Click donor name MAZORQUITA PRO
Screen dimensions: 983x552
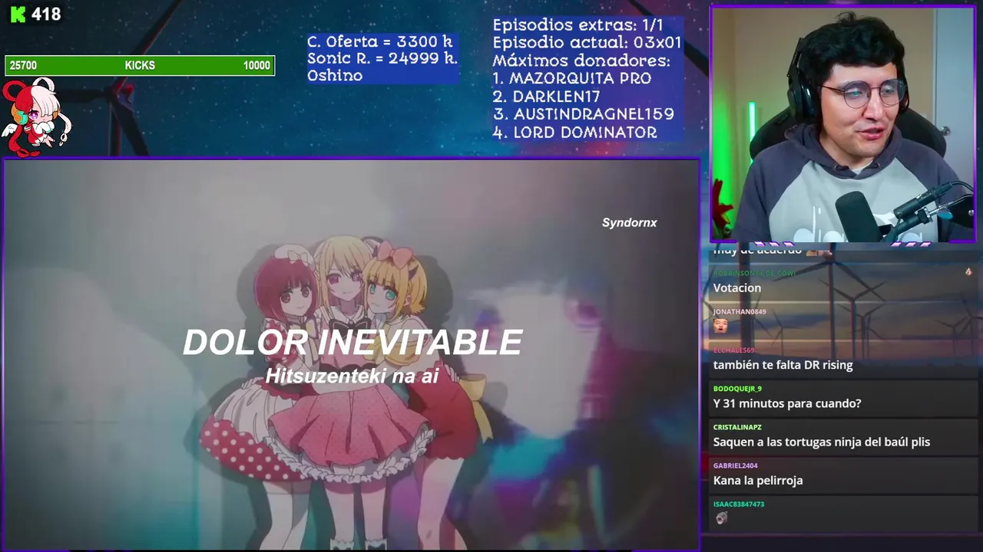580,78
